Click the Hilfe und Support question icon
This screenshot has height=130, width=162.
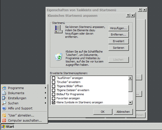[x=4, y=108]
